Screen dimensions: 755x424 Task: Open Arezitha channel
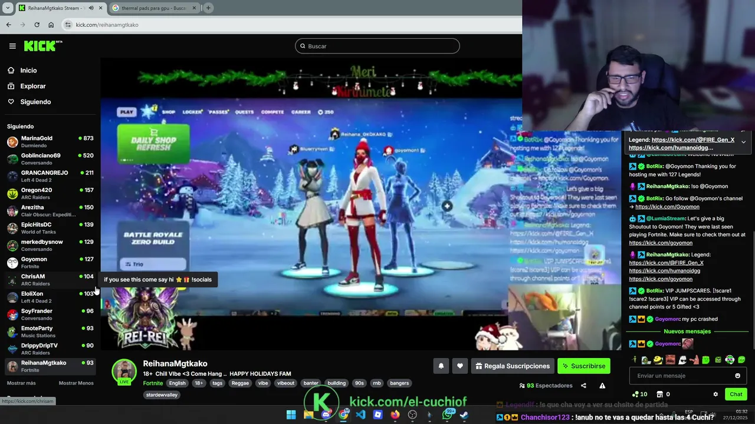pyautogui.click(x=50, y=211)
